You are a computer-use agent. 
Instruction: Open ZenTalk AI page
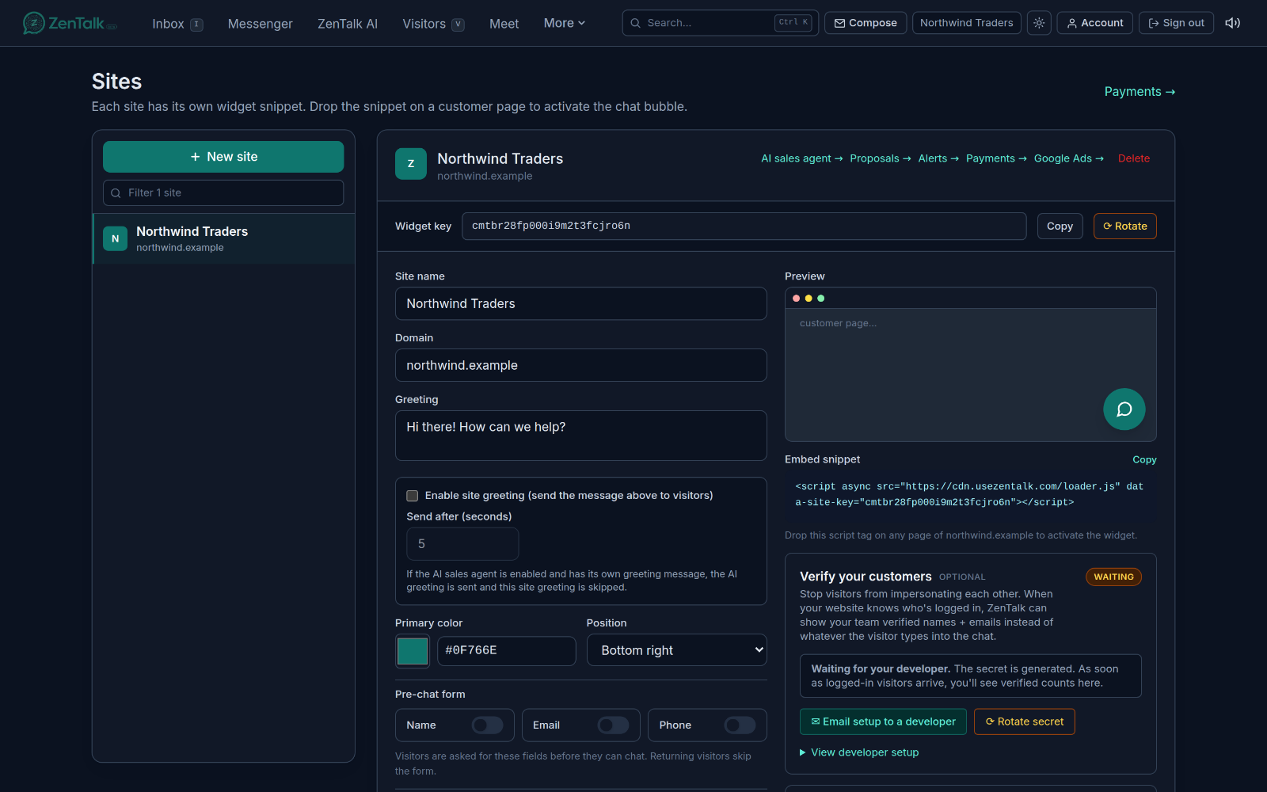pyautogui.click(x=348, y=24)
